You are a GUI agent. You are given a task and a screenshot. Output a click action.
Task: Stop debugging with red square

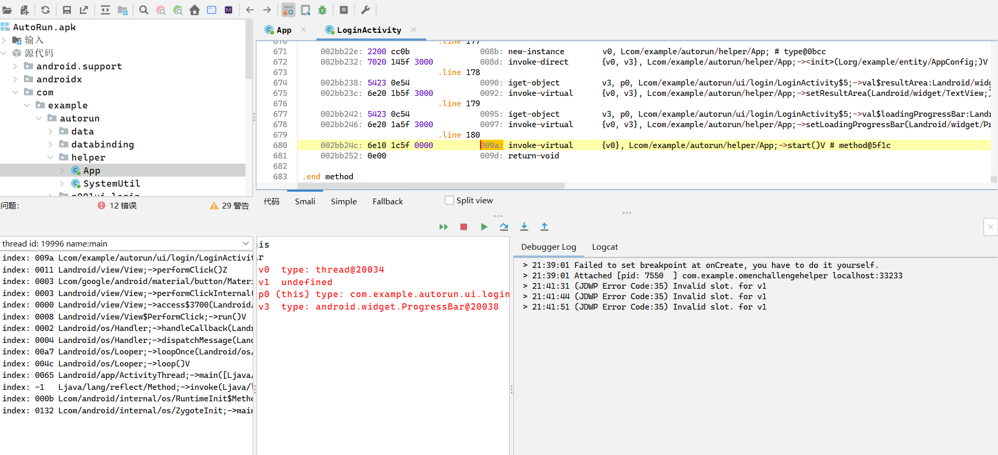(x=464, y=227)
